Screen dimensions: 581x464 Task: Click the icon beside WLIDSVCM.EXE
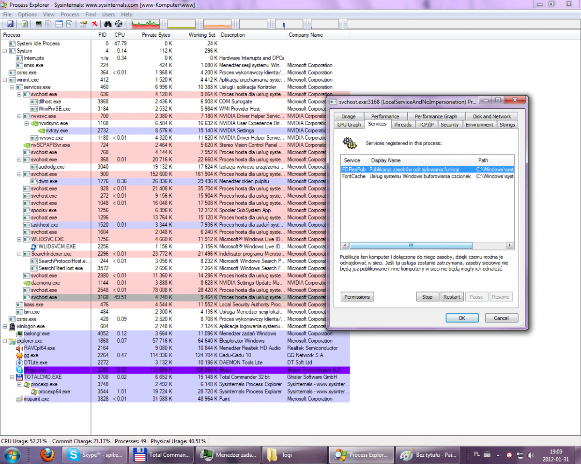point(34,246)
